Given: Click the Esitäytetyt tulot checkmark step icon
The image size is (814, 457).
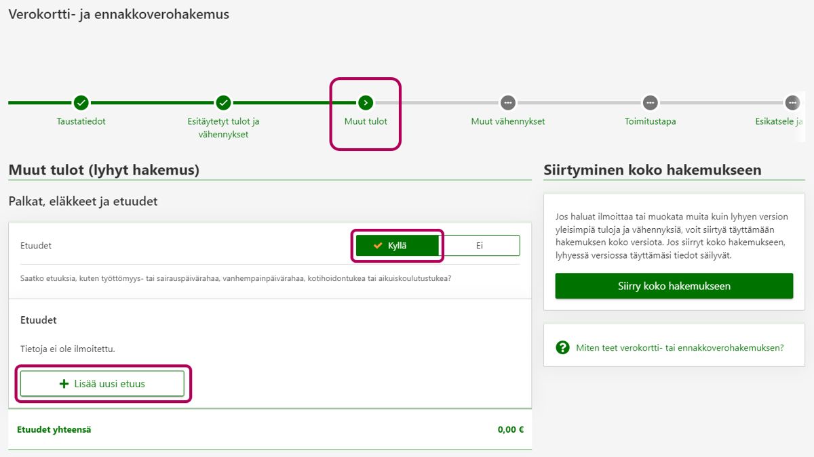Looking at the screenshot, I should [223, 103].
